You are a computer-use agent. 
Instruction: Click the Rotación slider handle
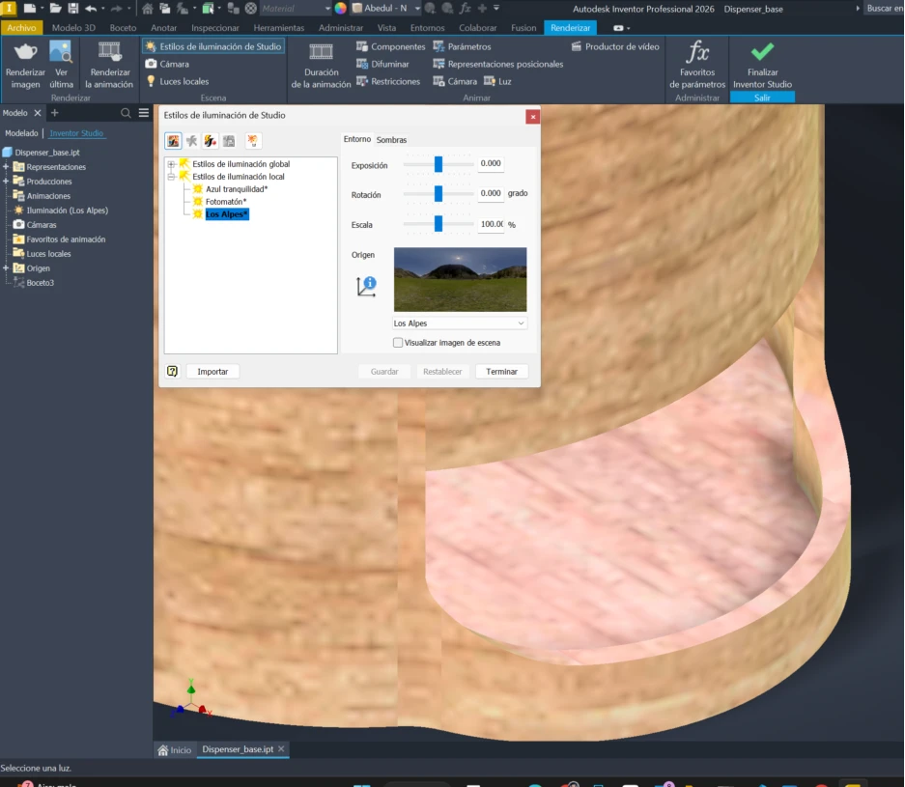[438, 194]
